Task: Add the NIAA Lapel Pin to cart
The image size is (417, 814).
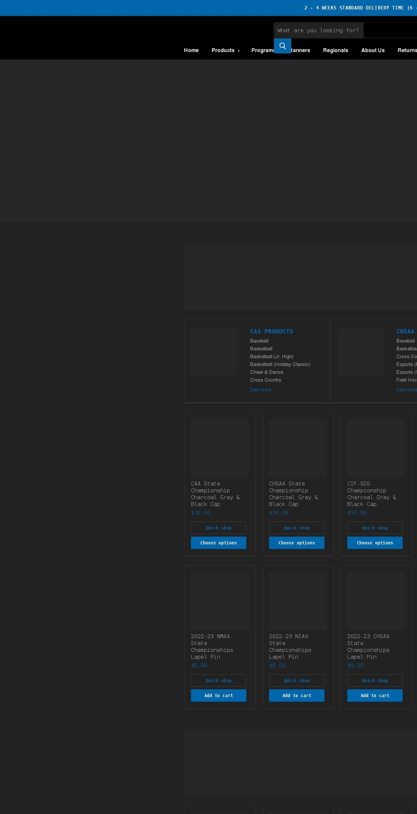Action: click(297, 695)
